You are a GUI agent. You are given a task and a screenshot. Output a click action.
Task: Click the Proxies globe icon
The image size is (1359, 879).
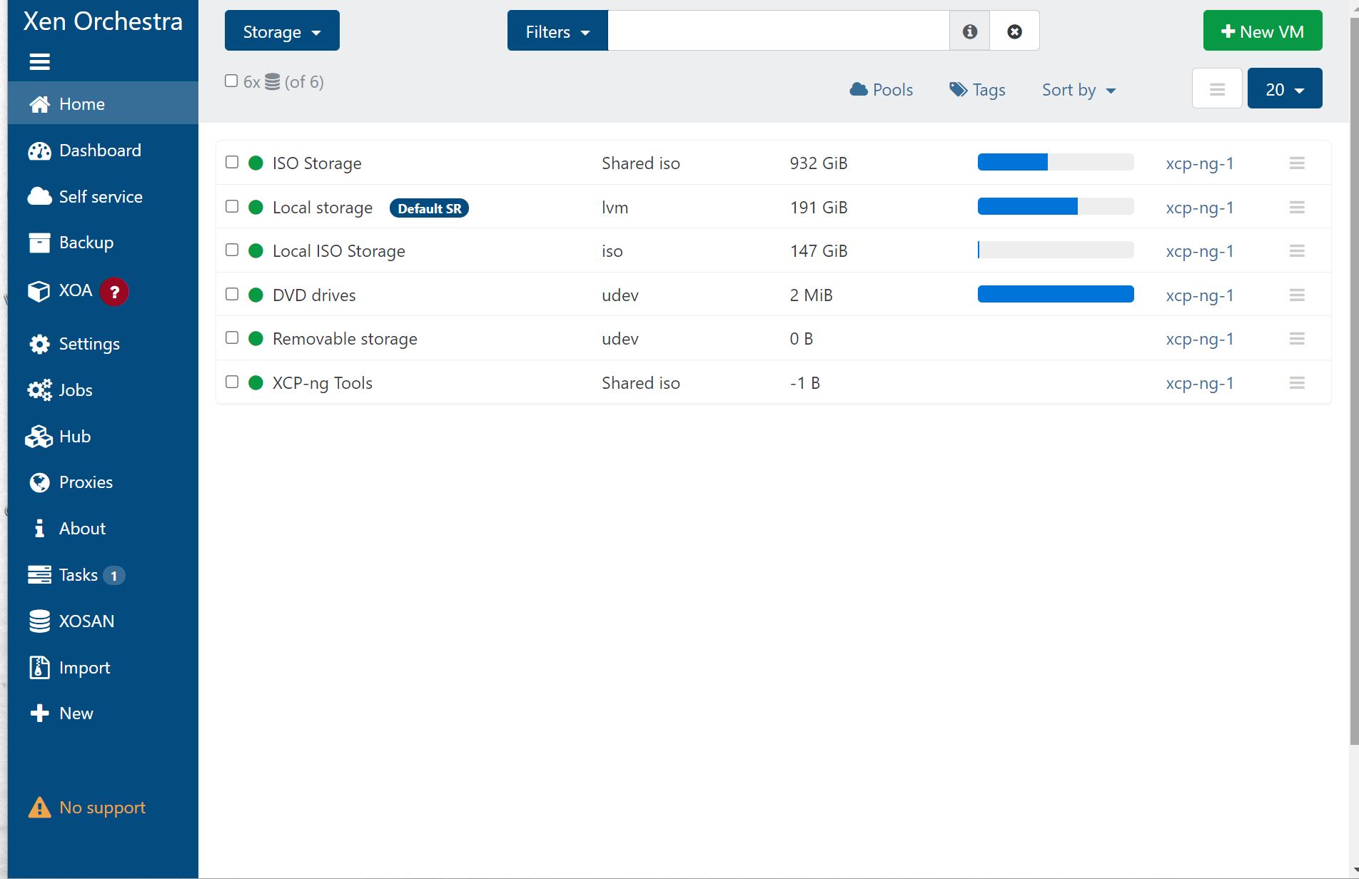pyautogui.click(x=40, y=482)
